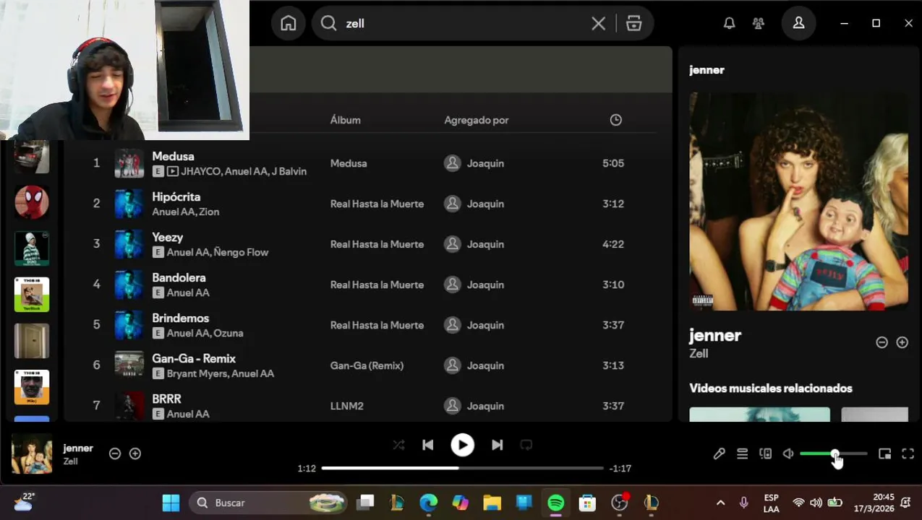The height and width of the screenshot is (520, 922).
Task: Open Friend Activity icon
Action: pyautogui.click(x=758, y=24)
